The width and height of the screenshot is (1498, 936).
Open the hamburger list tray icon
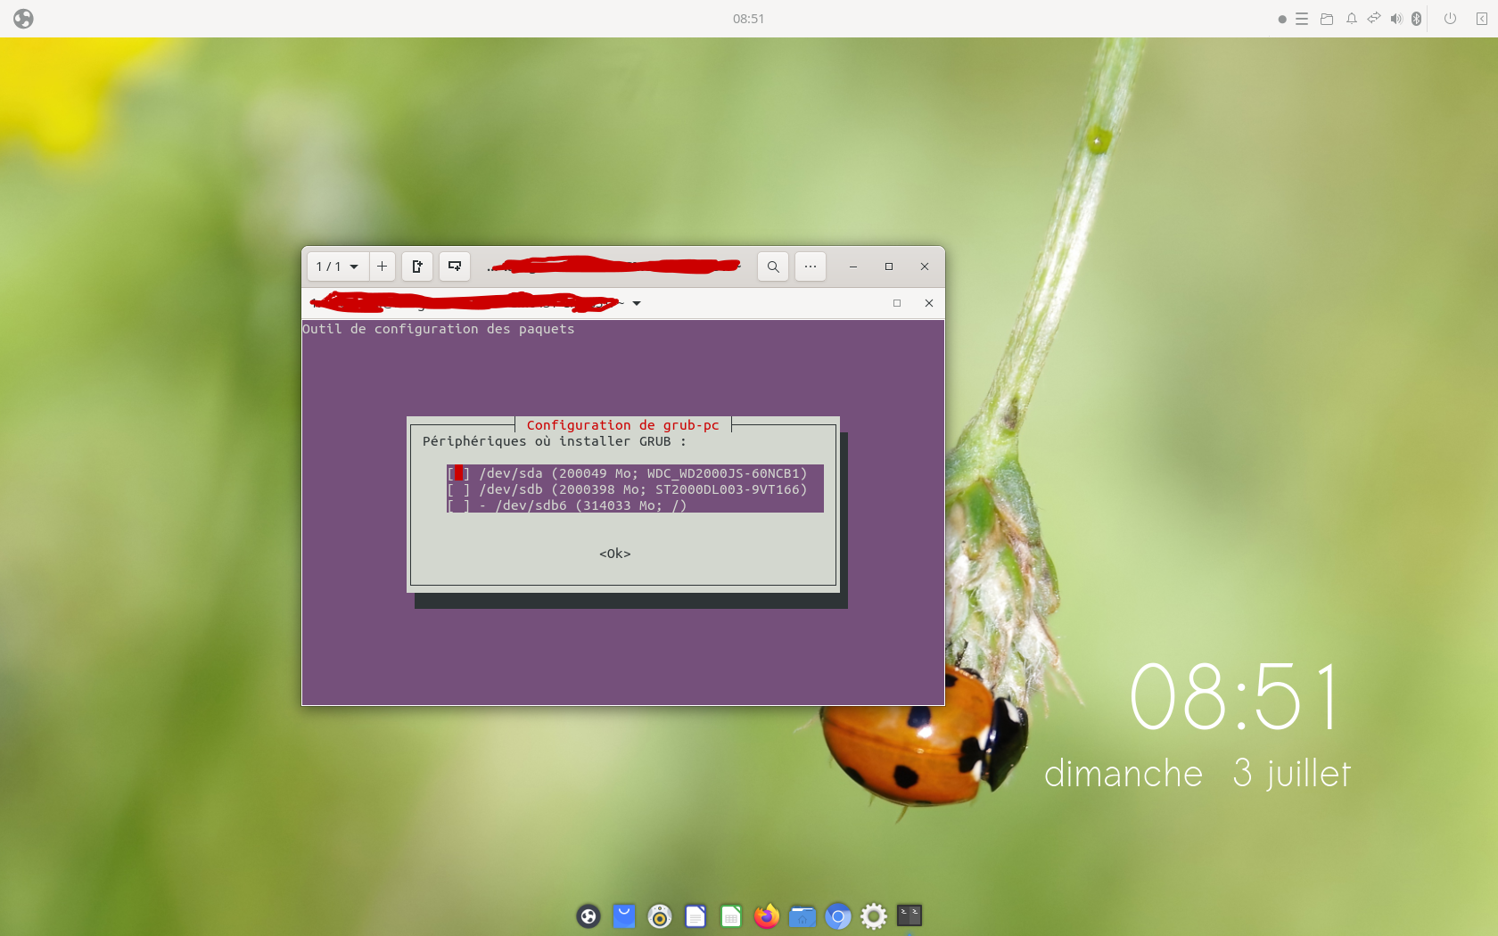point(1302,19)
